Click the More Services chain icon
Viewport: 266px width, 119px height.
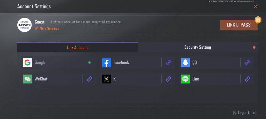36,28
